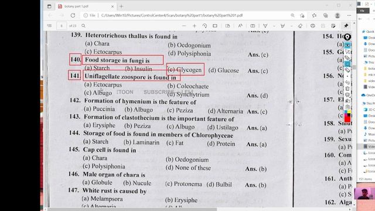The image size is (375, 211).
Task: Toggle the PDF table of contents
Action: [x=49, y=26]
